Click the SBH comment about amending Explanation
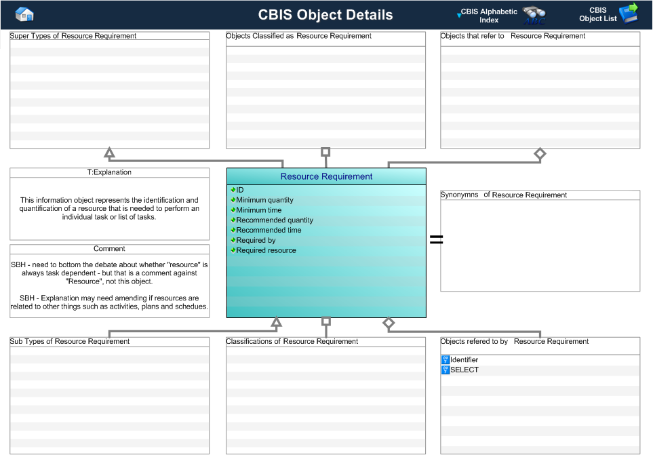The width and height of the screenshot is (653, 472). click(109, 302)
